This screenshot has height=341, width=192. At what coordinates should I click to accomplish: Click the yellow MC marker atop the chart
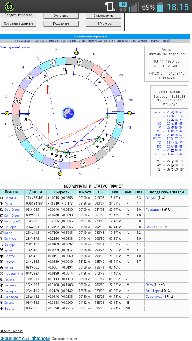click(x=76, y=53)
